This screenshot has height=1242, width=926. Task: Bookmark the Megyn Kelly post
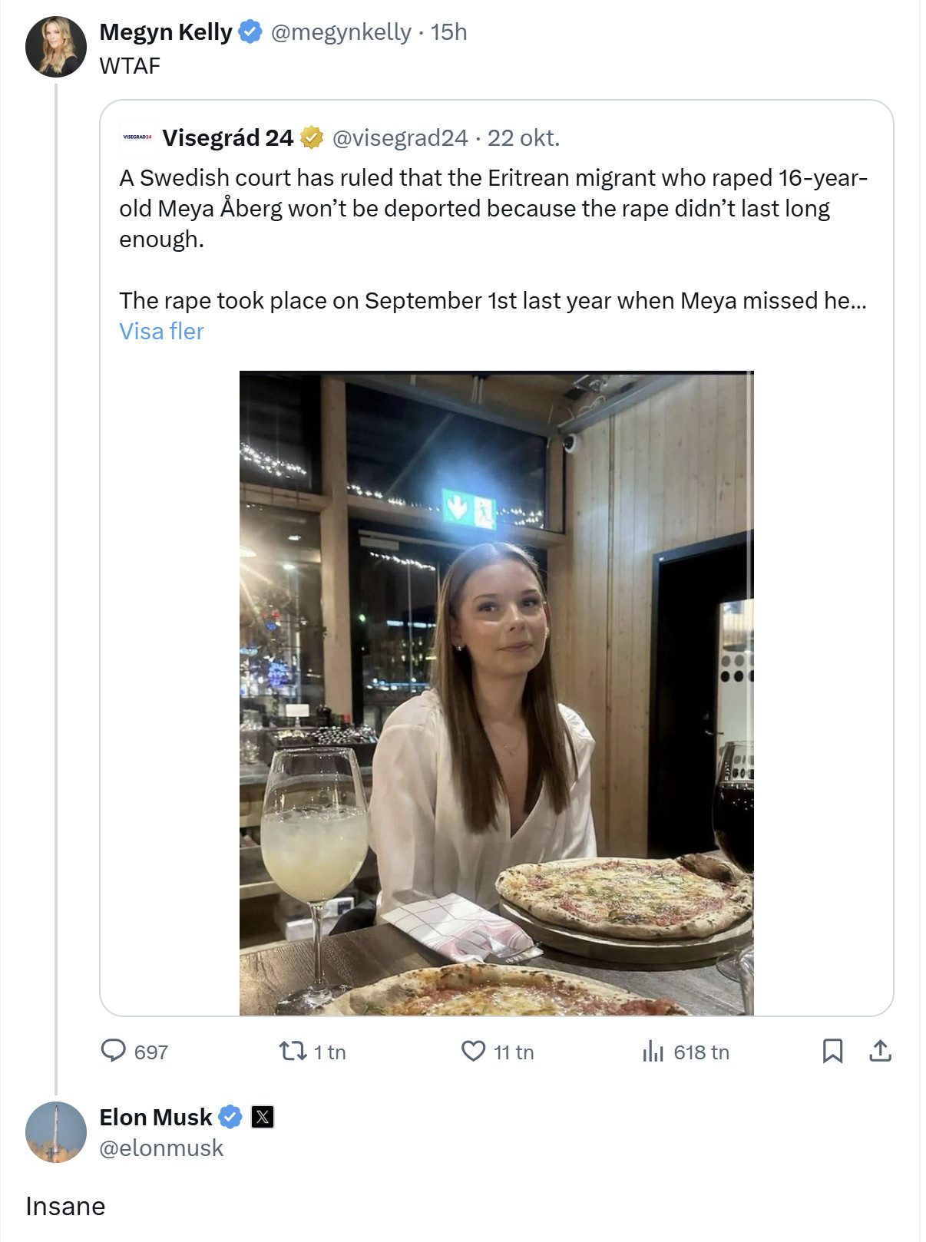832,1050
